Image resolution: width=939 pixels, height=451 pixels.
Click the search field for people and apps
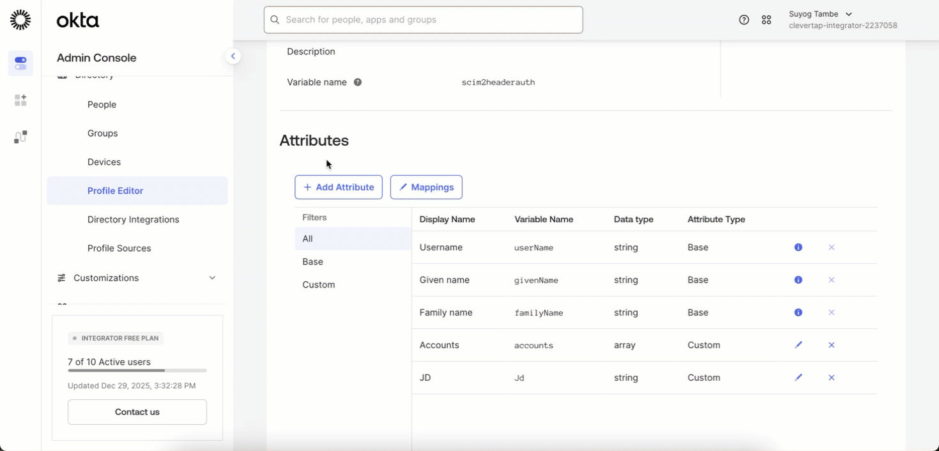[x=424, y=20]
